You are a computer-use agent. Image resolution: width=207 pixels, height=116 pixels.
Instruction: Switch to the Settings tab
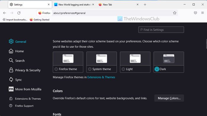[30, 4]
